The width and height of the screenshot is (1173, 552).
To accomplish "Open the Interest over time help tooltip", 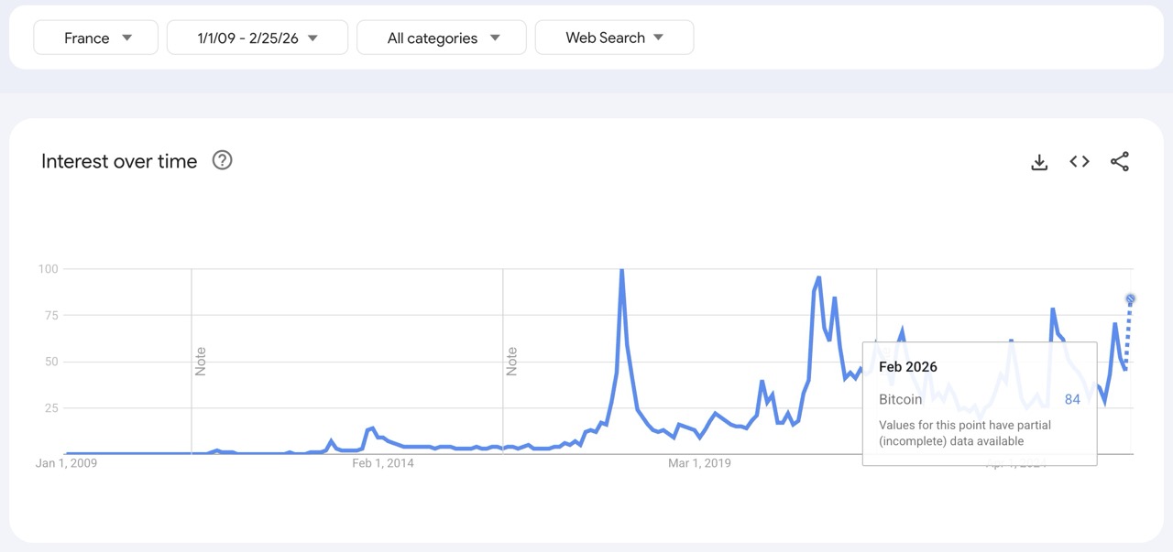I will coord(222,160).
